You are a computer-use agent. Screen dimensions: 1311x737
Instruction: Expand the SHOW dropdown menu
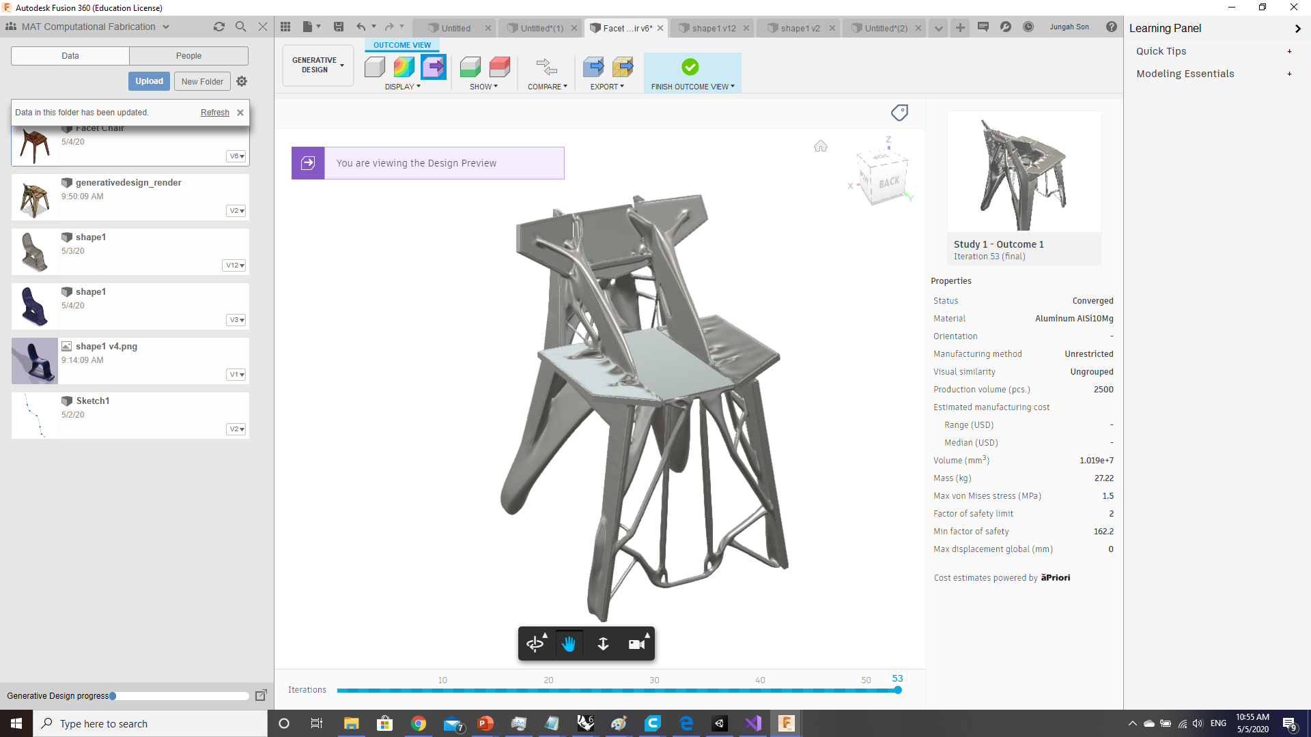(x=483, y=87)
